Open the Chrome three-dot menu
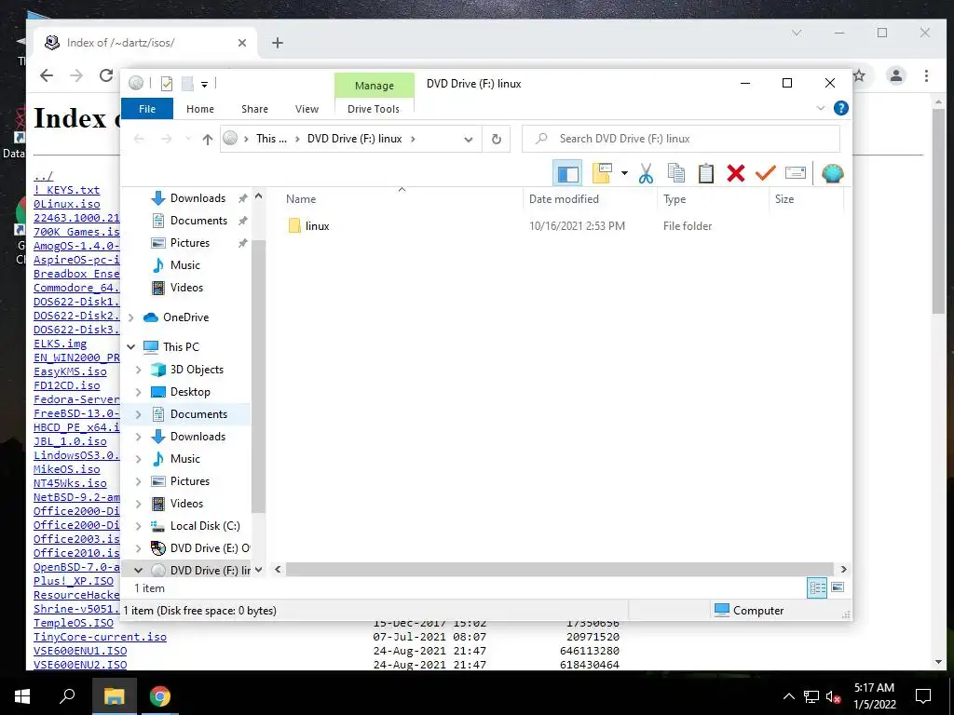 coord(926,75)
